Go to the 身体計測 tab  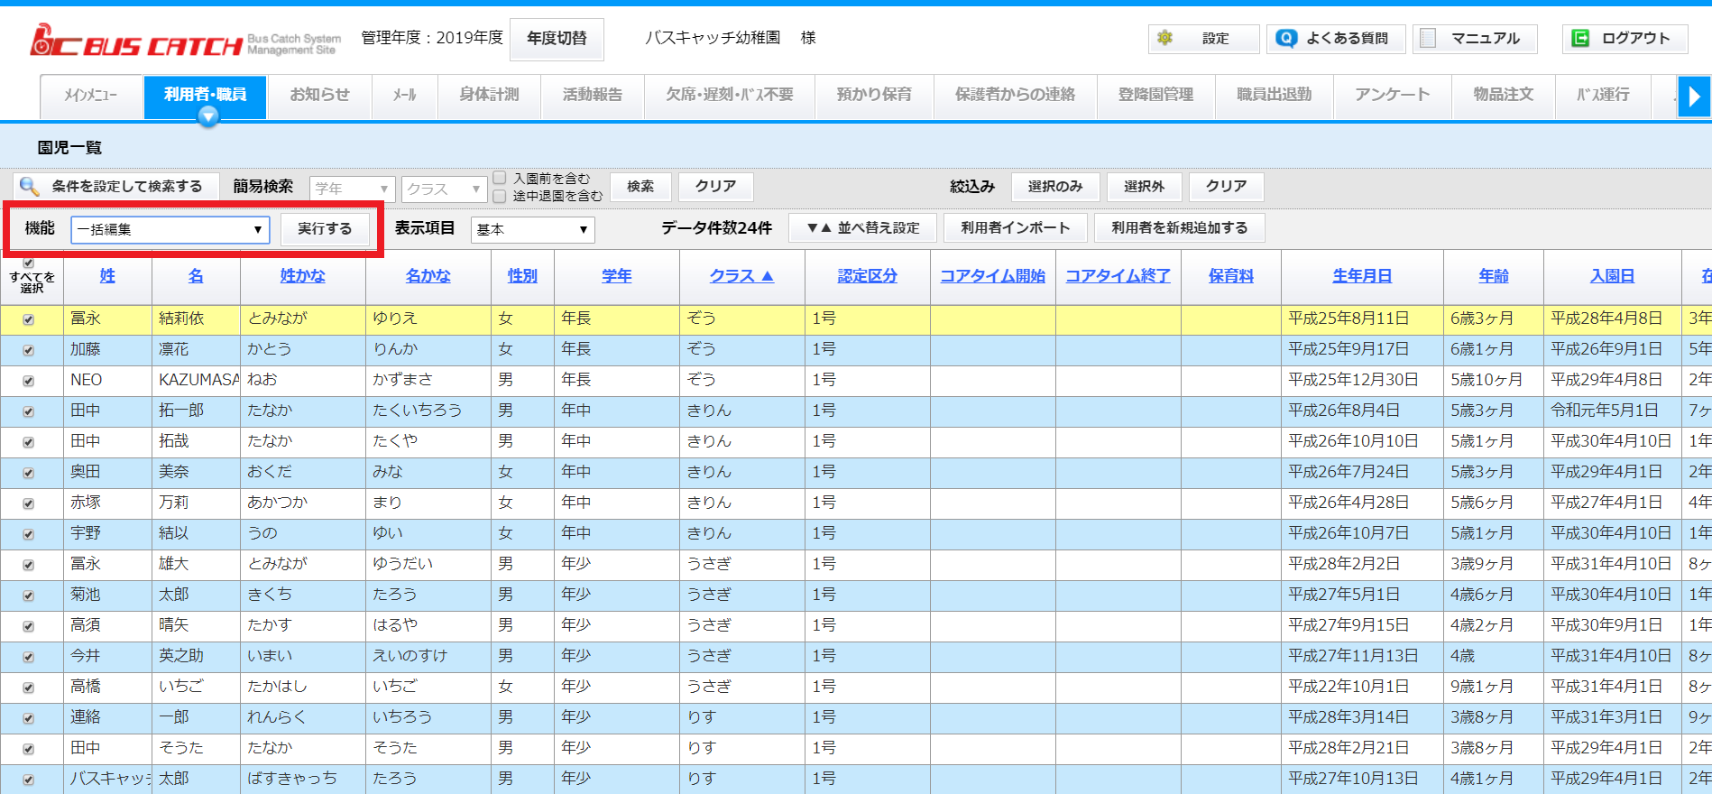tap(489, 95)
